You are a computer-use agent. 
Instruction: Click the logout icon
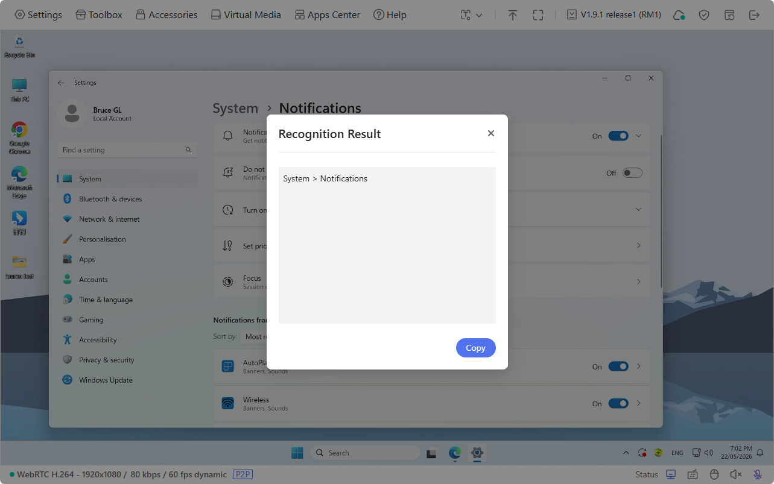coord(754,15)
